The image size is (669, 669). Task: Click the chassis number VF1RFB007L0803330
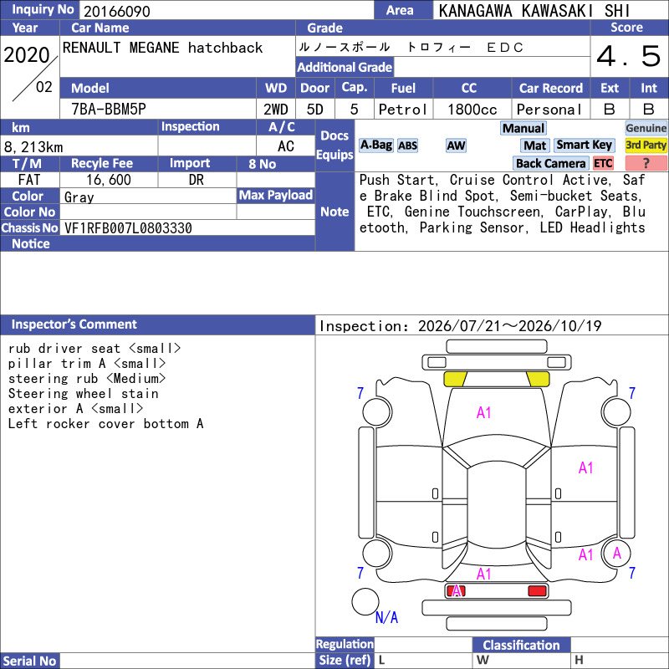click(x=128, y=228)
